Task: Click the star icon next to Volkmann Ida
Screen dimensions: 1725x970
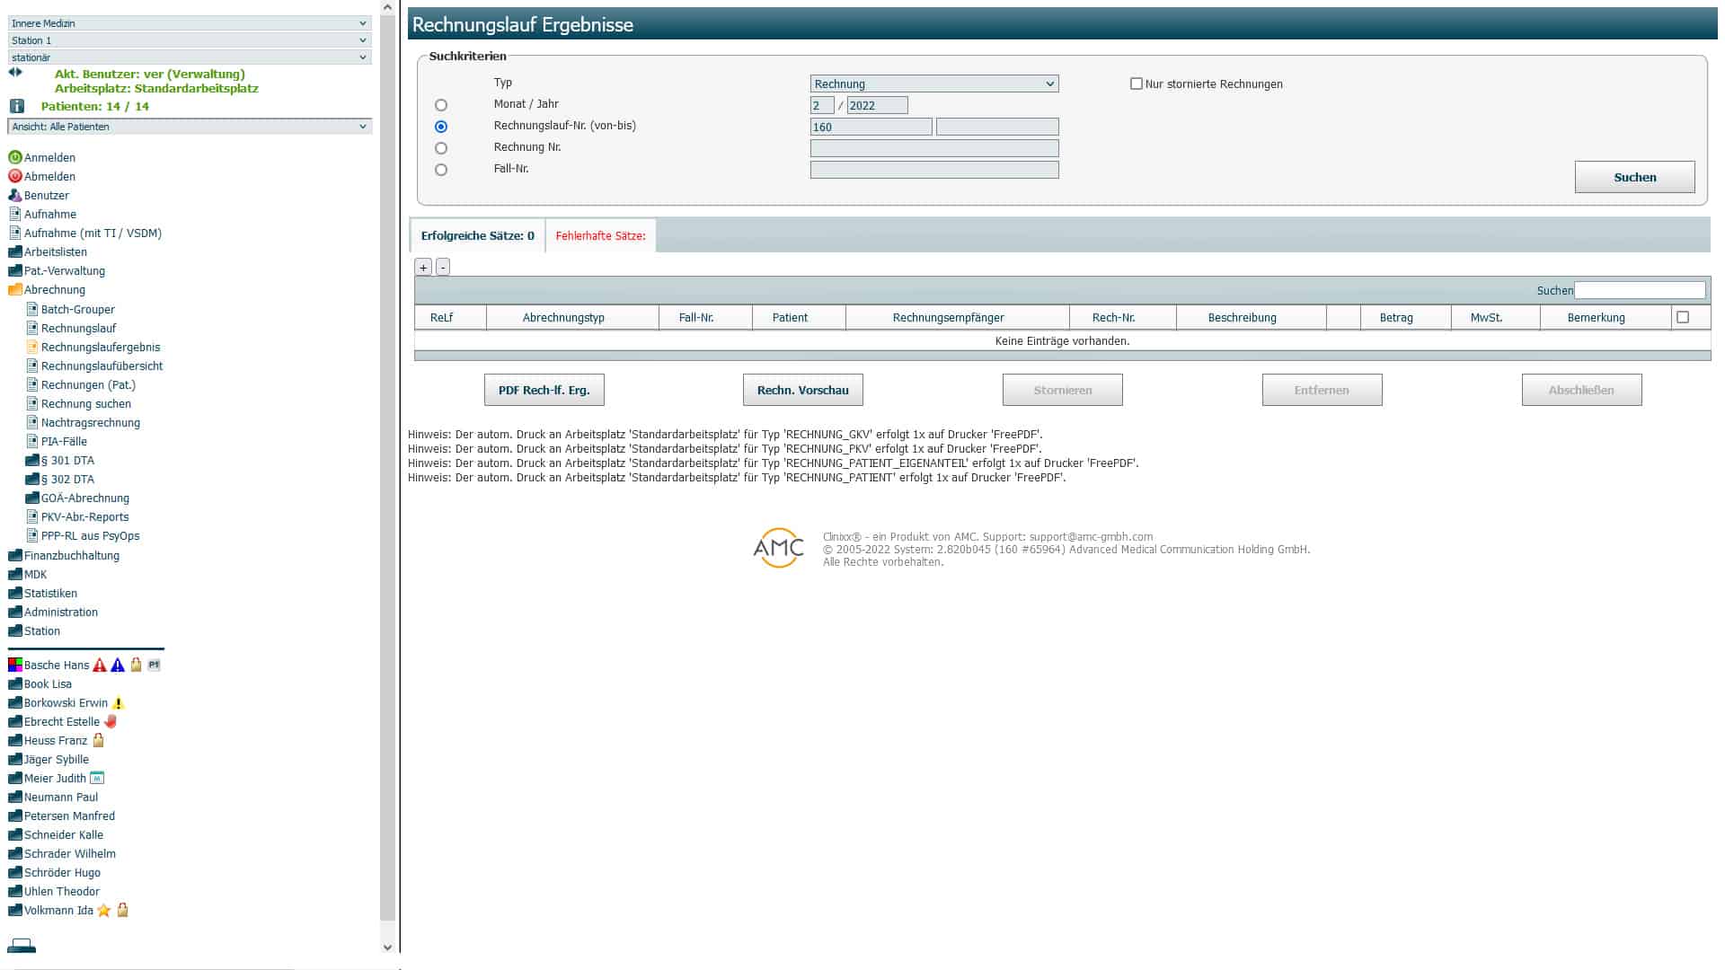Action: coord(104,911)
